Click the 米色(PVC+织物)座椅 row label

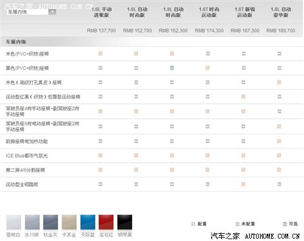click(x=27, y=54)
